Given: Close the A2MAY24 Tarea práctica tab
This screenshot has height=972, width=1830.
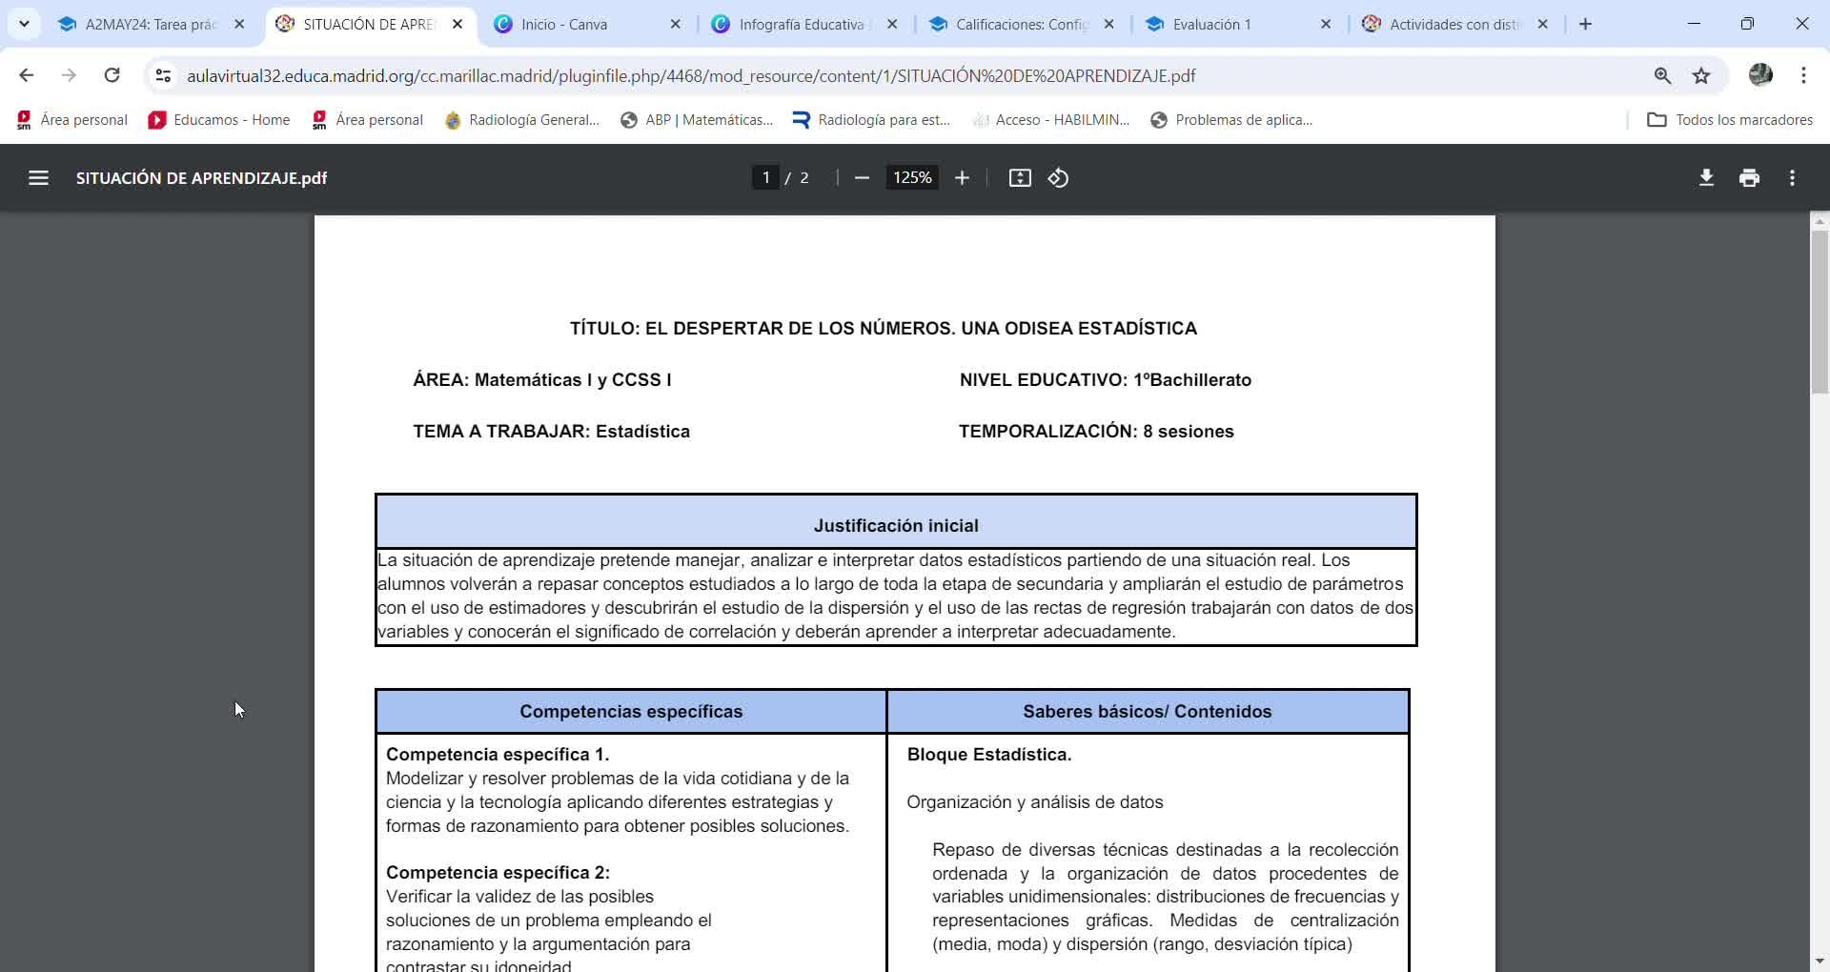Looking at the screenshot, I should coord(239,25).
